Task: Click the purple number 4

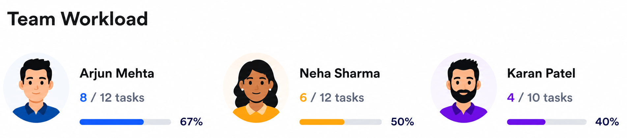Action: [x=511, y=98]
